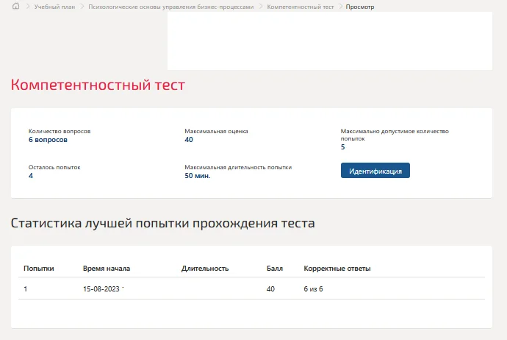This screenshot has width=507, height=340.
Task: Click the Идентификация button
Action: [x=375, y=171]
